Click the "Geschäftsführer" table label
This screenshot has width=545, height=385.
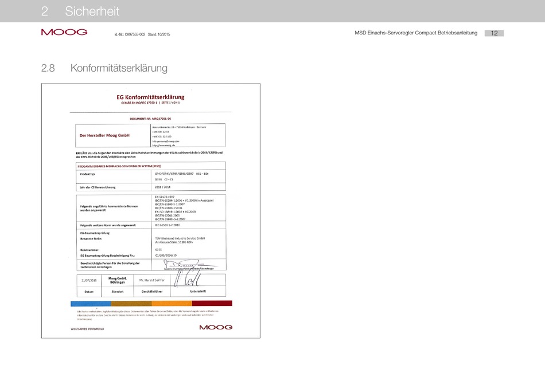point(152,292)
